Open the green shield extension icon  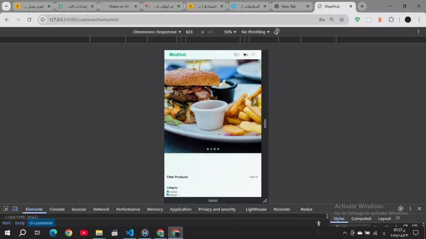[x=357, y=20]
